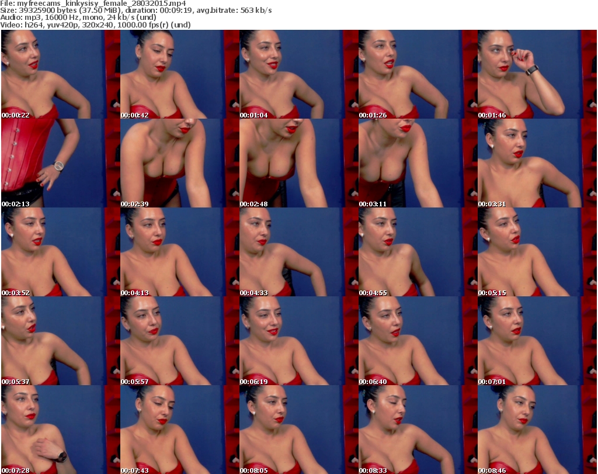
Task: Open the thumbnail at 00:07:28
Action: (61, 430)
